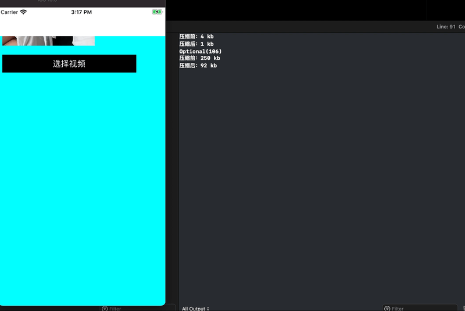Click the filter icon in right console field
The width and height of the screenshot is (465, 311).
387,309
